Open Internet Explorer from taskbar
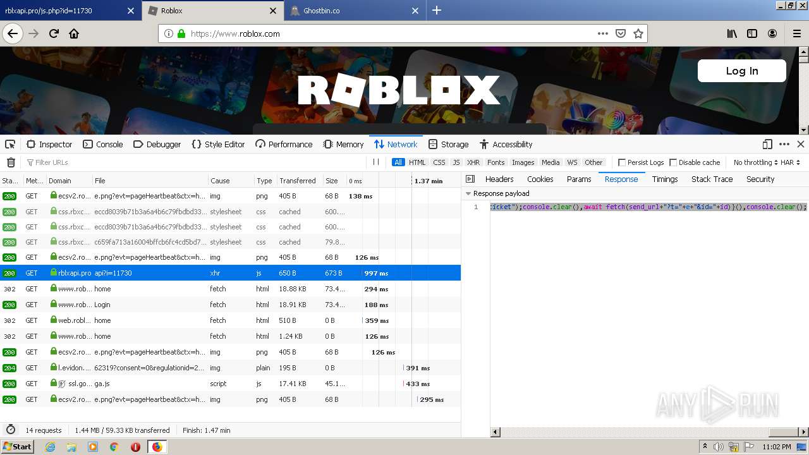The width and height of the screenshot is (809, 455). (x=50, y=447)
